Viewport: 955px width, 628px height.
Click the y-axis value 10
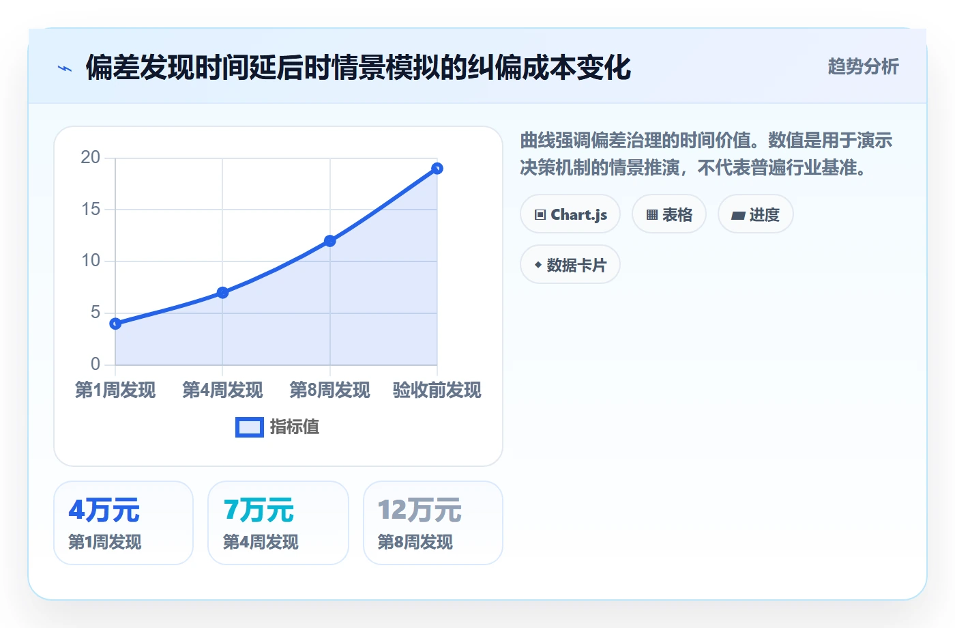coord(90,261)
